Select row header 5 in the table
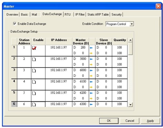The image size is (163, 128). click(14, 96)
